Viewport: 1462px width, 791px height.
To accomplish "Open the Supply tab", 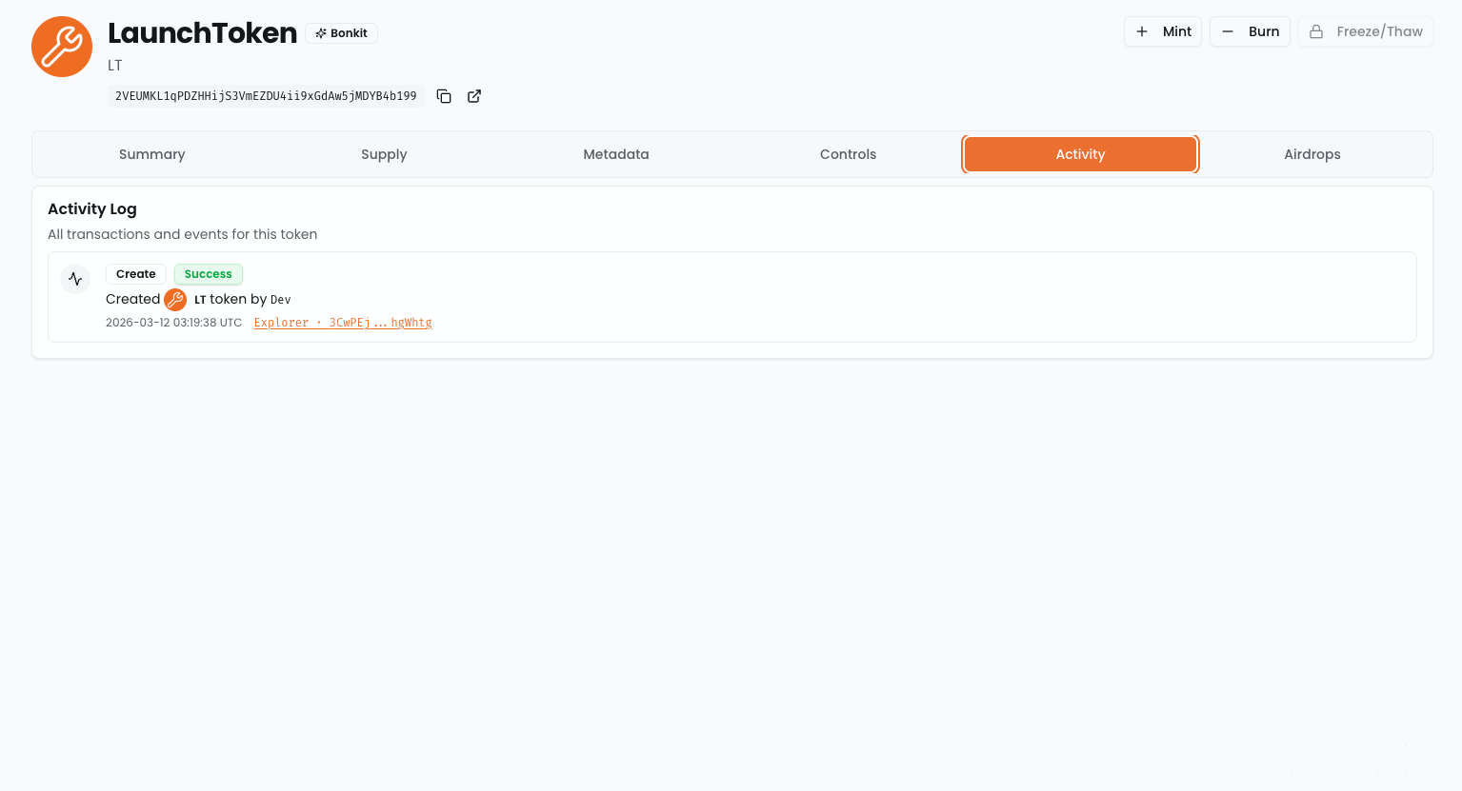I will (x=384, y=154).
